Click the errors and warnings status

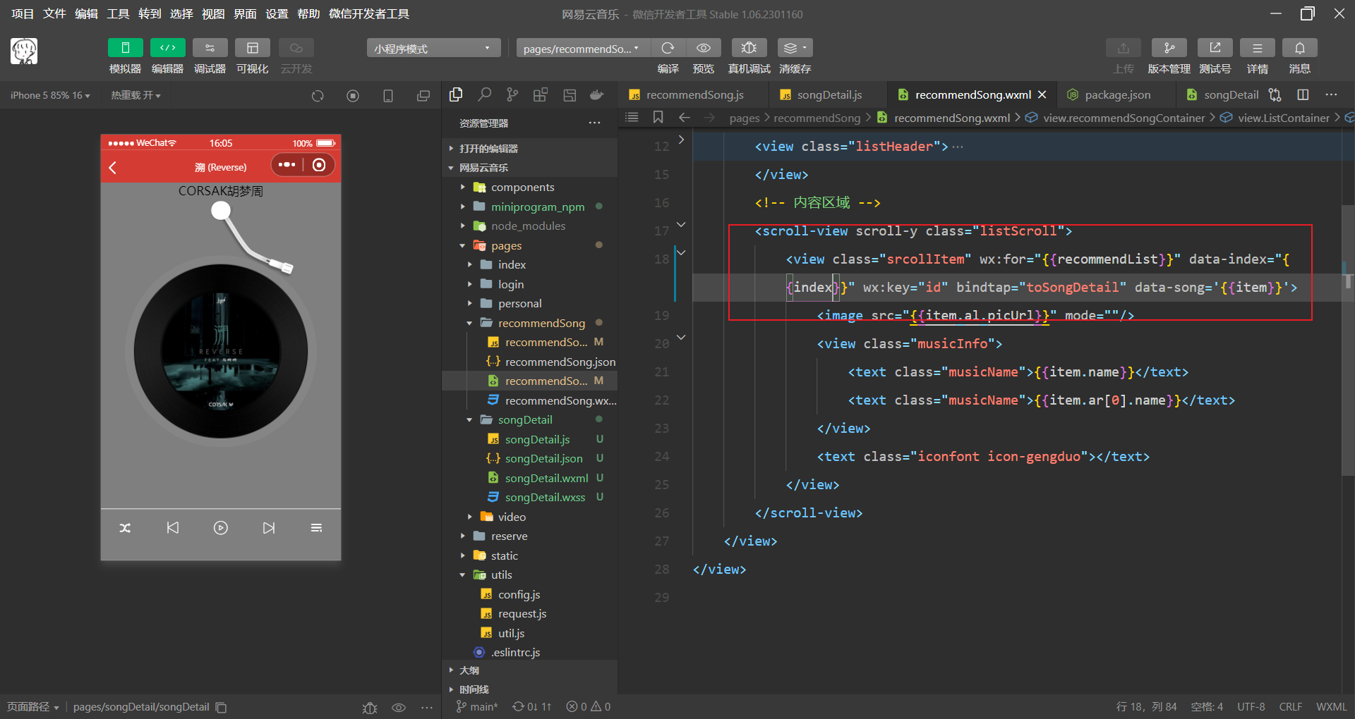(589, 706)
